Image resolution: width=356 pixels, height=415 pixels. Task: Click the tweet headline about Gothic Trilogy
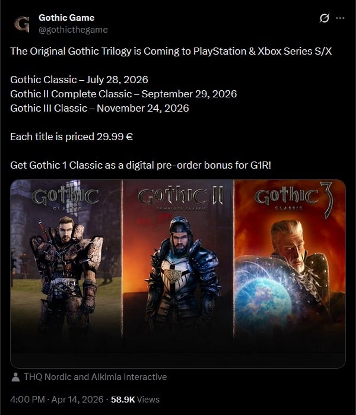point(171,51)
